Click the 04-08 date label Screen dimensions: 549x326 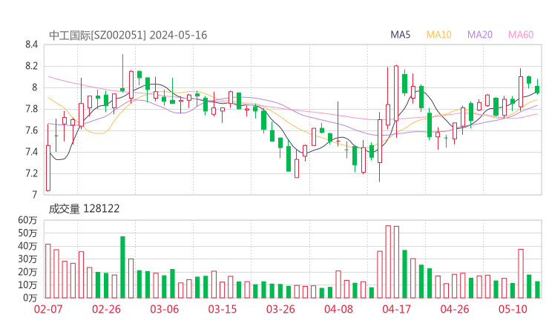point(338,309)
